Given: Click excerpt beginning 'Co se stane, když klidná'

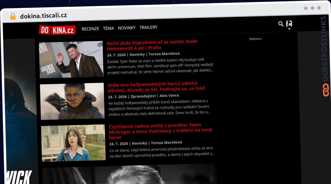Looking at the screenshot, I should (162, 152).
